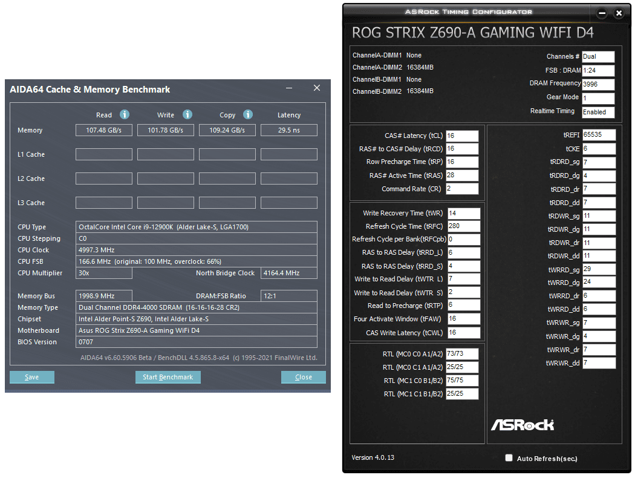Minimize the ASRock Timing Configurator window
Viewport: 635px width, 478px height.
[602, 13]
